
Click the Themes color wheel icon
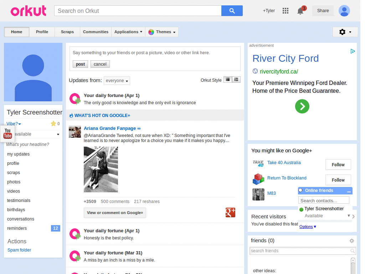click(151, 32)
